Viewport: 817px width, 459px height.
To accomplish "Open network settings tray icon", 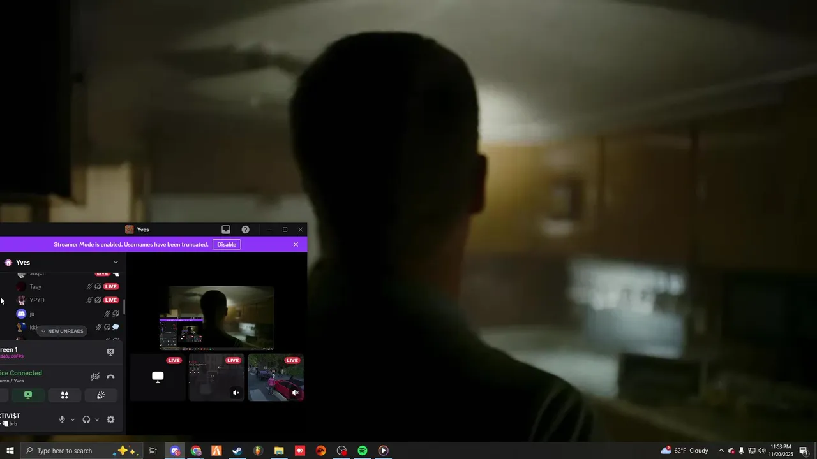I will tap(751, 451).
